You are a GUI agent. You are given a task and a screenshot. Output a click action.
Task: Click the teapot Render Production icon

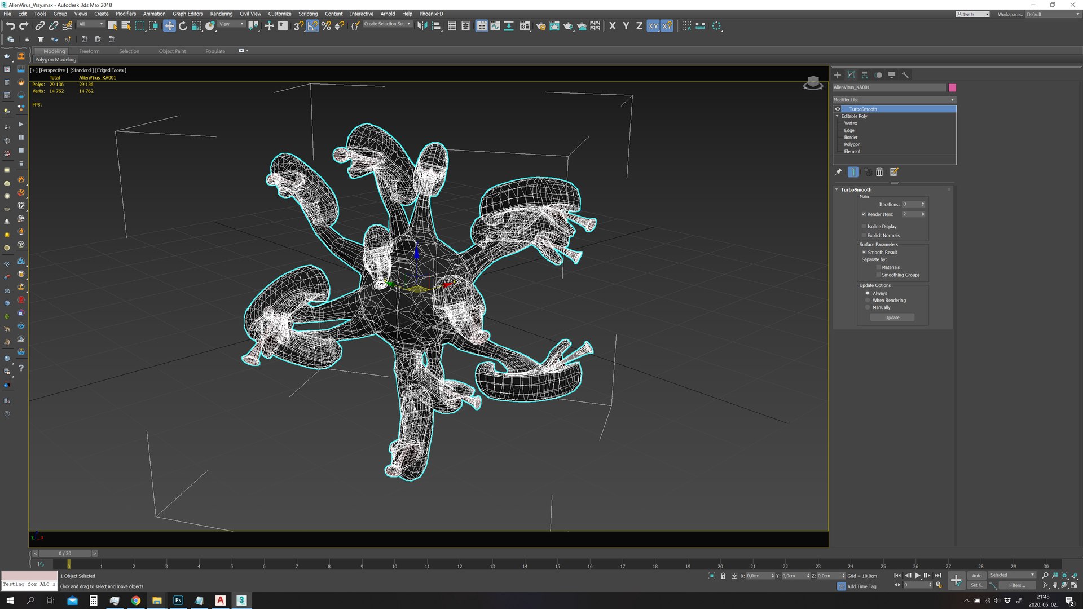click(x=568, y=26)
